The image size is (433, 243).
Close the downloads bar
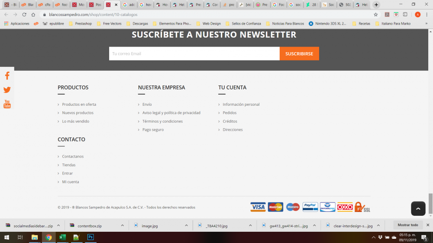tap(428, 225)
